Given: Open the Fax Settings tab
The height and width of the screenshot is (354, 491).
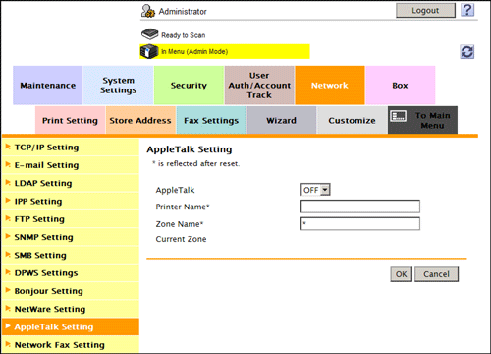Looking at the screenshot, I should click(211, 120).
